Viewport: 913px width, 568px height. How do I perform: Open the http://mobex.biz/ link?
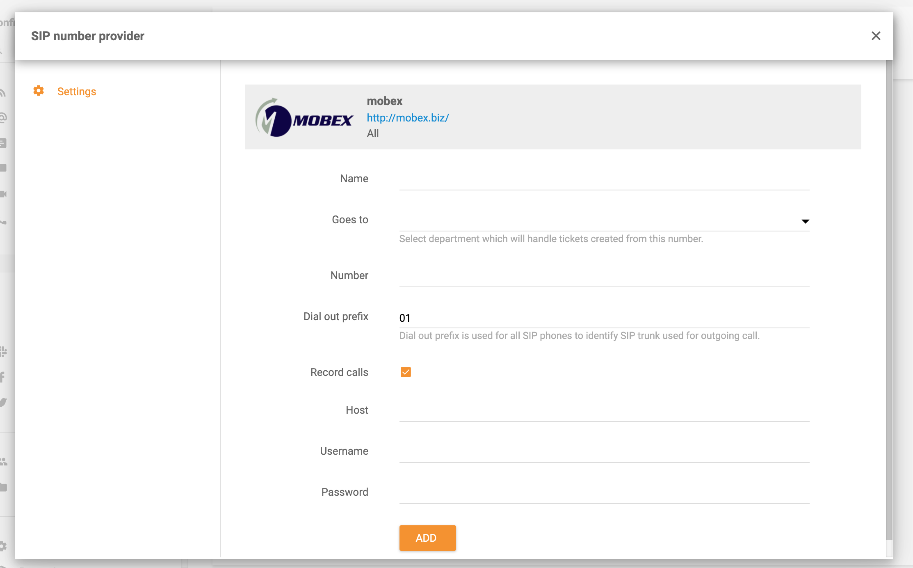pyautogui.click(x=407, y=118)
